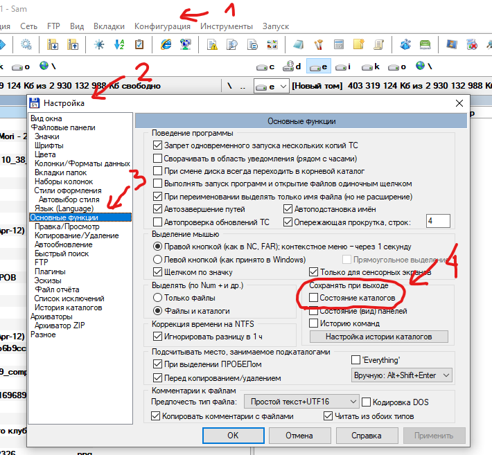Click the Internet Explorer icon in toolbar
The image size is (492, 455).
coord(166,45)
